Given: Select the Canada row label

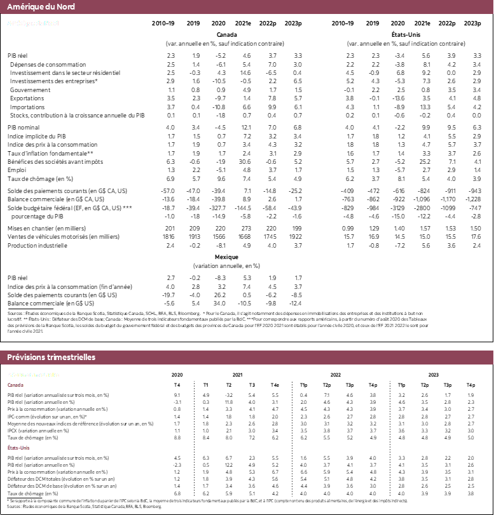Looking at the screenshot, I should tap(16, 385).
